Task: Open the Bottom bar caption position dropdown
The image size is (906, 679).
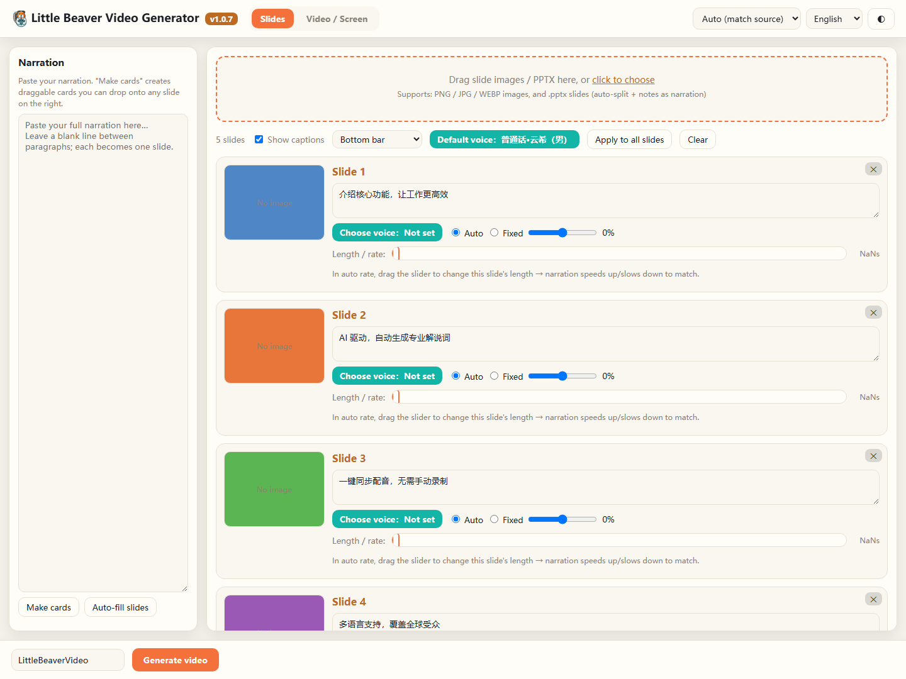Action: pos(377,140)
